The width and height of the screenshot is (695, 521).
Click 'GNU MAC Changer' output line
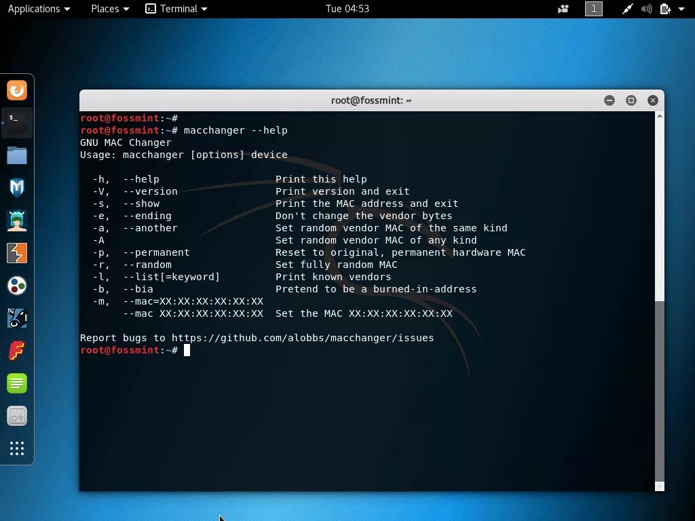pos(126,142)
